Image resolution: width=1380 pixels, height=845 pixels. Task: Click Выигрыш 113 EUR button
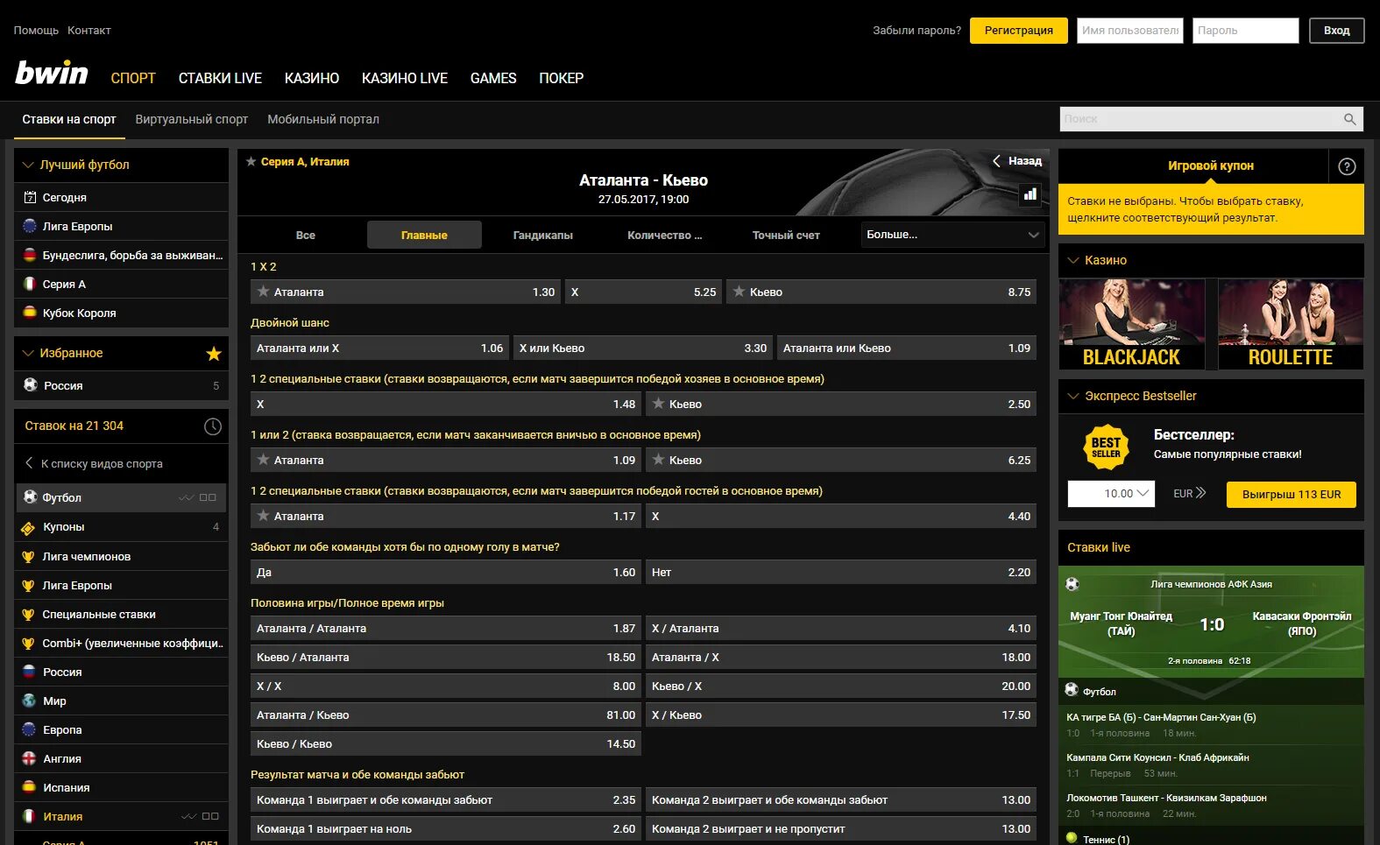coord(1292,494)
